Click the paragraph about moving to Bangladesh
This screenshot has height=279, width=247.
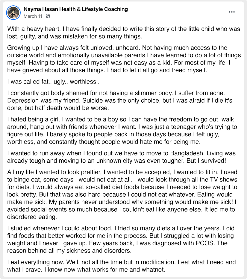point(121,157)
